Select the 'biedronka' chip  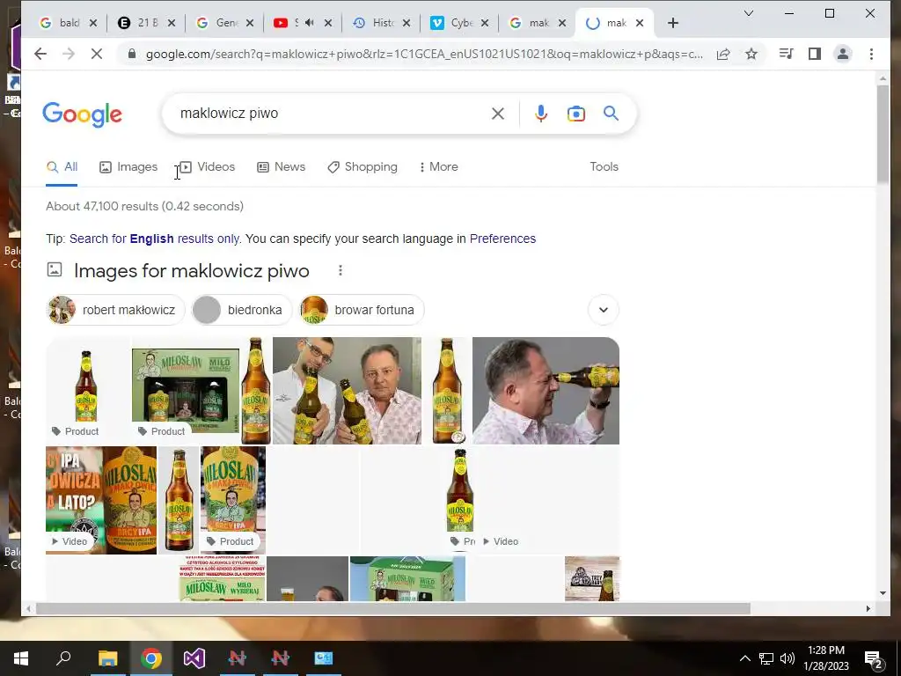coord(241,310)
